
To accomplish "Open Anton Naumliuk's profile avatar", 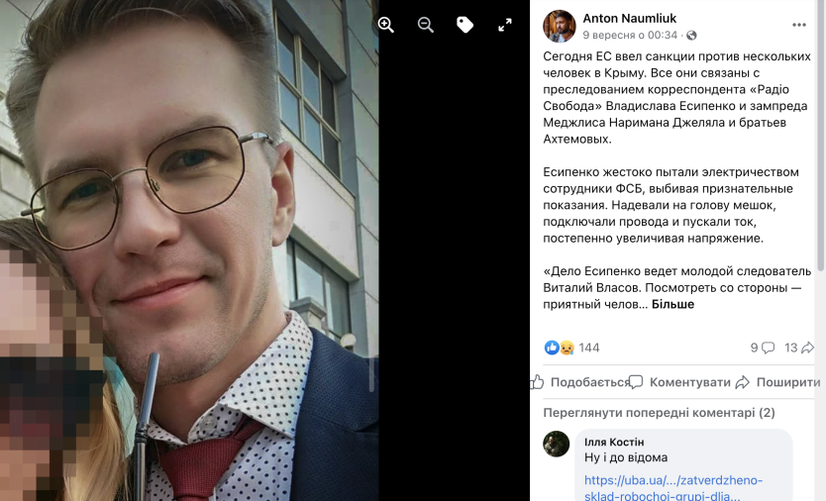I will pos(559,26).
